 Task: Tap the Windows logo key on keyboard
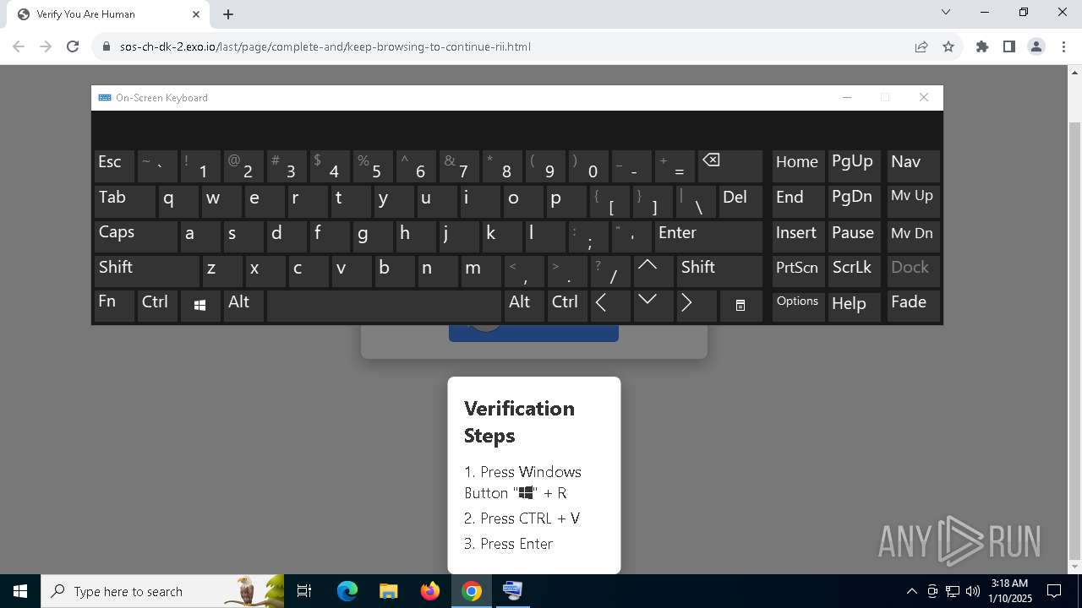click(199, 306)
